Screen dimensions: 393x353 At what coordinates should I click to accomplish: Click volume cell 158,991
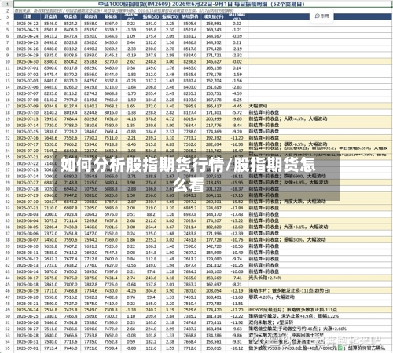point(214,24)
